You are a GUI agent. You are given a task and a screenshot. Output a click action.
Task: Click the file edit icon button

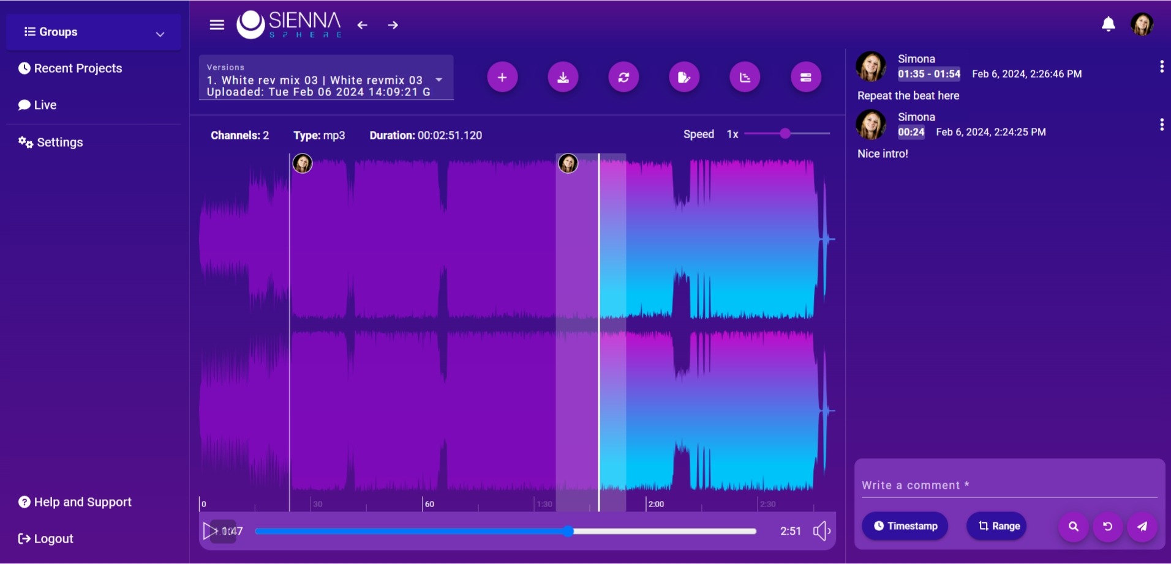click(684, 78)
